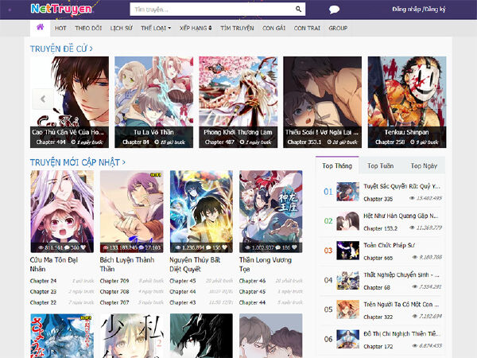Image resolution: width=477 pixels, height=358 pixels.
Task: Switch to the Top Ngày tab
Action: point(424,166)
